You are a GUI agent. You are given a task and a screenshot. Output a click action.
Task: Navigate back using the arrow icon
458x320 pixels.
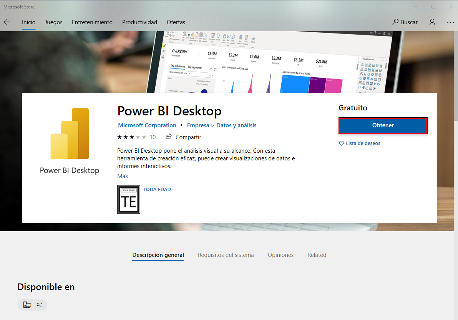click(6, 22)
